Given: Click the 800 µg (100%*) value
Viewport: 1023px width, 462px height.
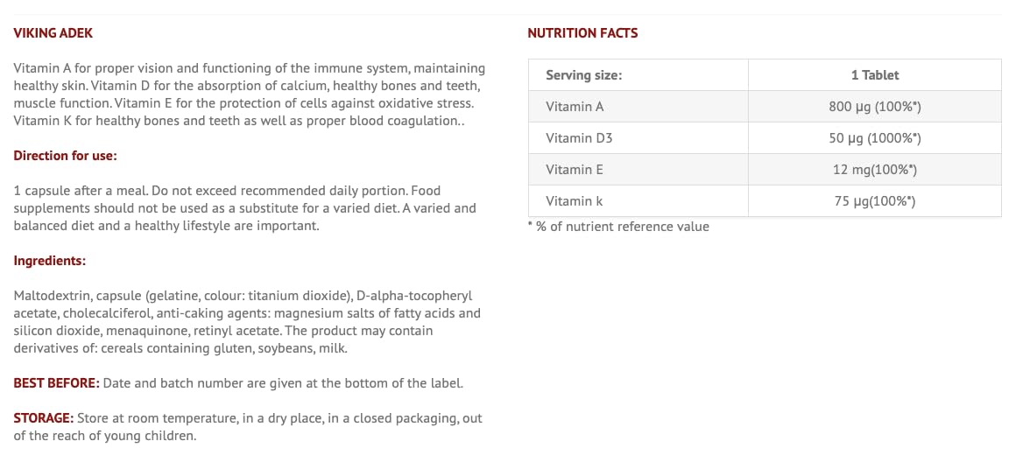Looking at the screenshot, I should pyautogui.click(x=874, y=107).
